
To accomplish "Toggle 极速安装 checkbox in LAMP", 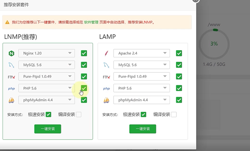I will click(x=144, y=115).
